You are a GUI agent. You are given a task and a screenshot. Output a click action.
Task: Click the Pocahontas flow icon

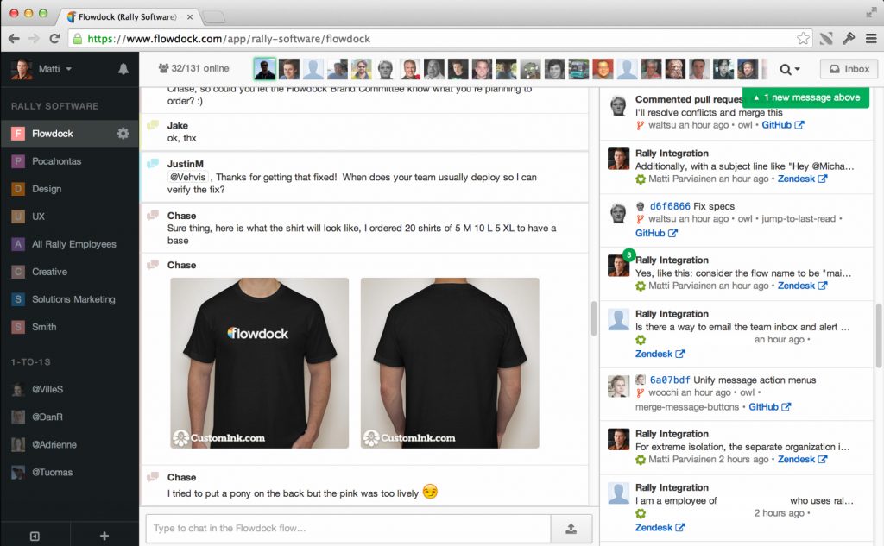click(18, 161)
